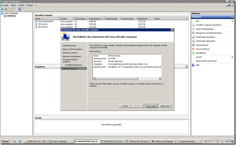Open the ? help menu
This screenshot has height=145, width=236.
point(36,5)
